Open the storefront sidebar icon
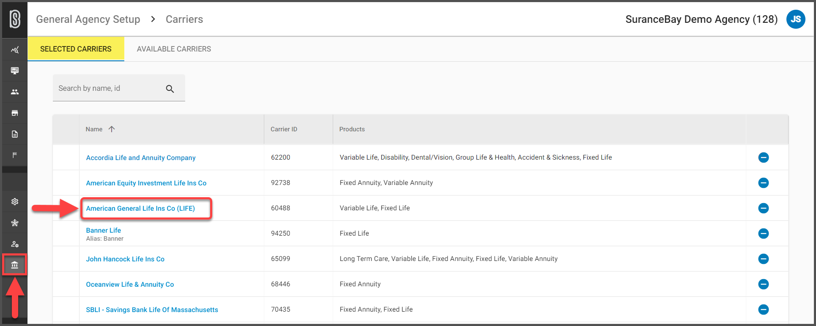 point(15,113)
